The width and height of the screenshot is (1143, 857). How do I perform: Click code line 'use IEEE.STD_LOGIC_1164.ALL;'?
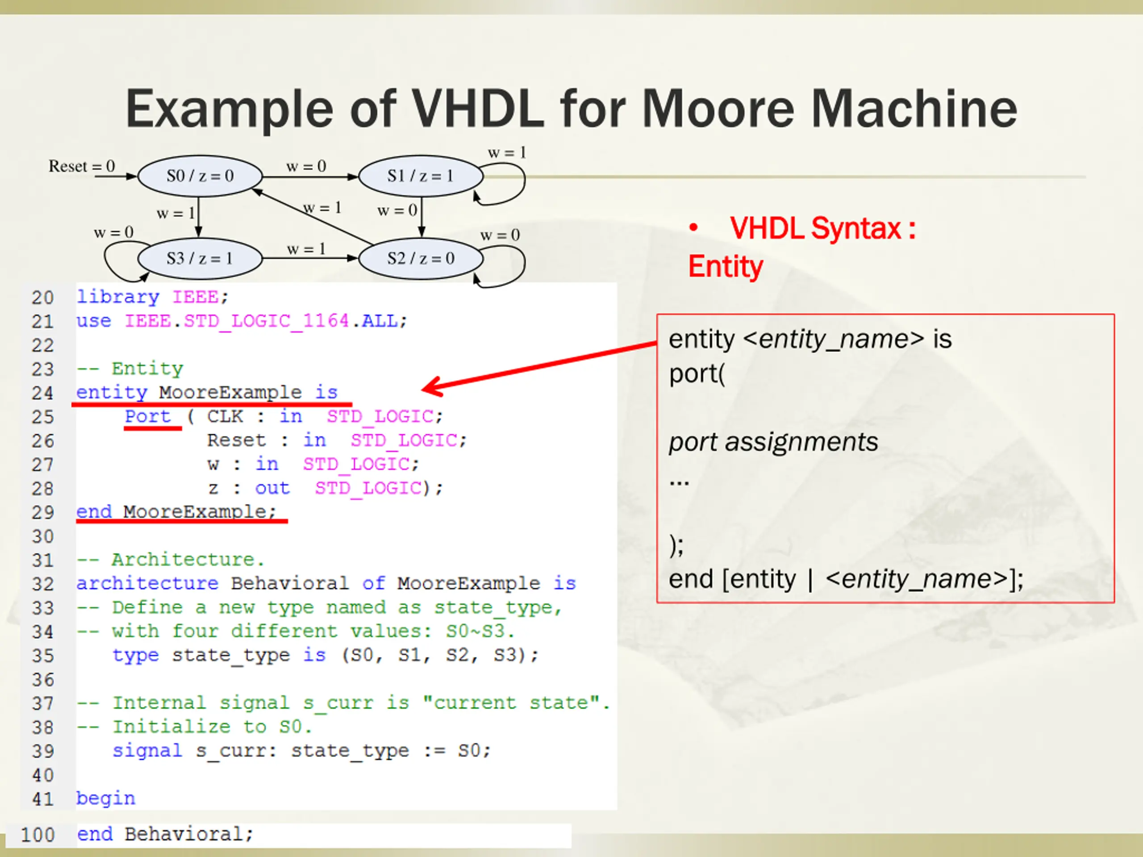[x=242, y=321]
